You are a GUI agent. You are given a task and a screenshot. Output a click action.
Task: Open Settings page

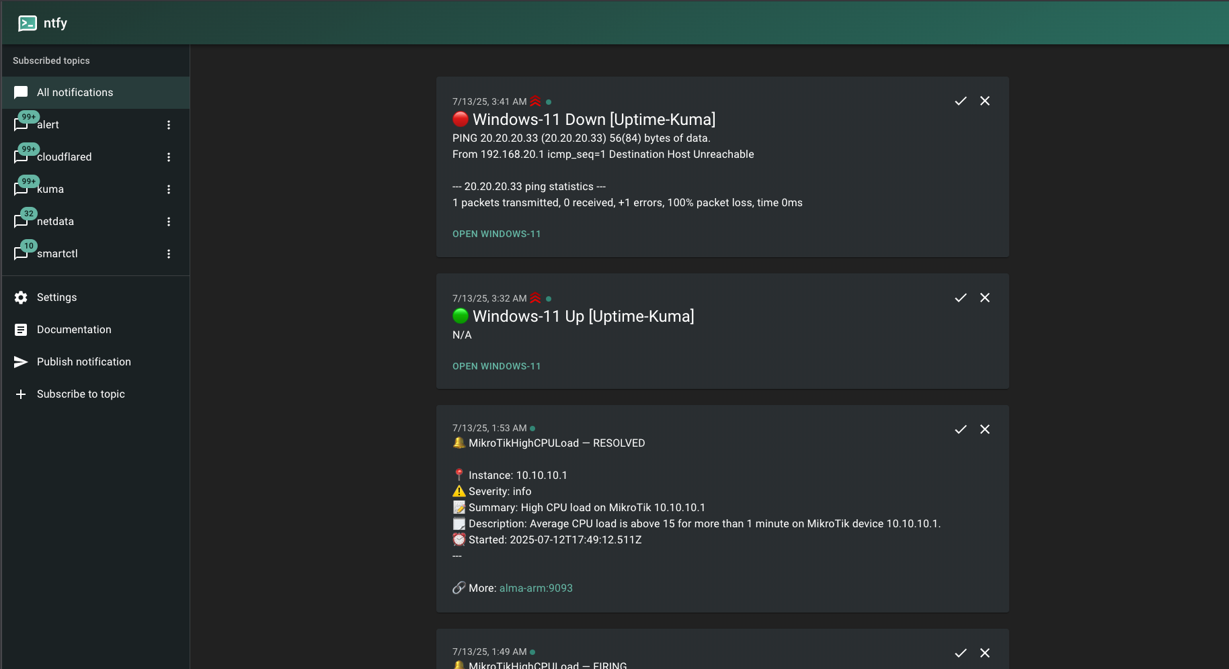95,298
